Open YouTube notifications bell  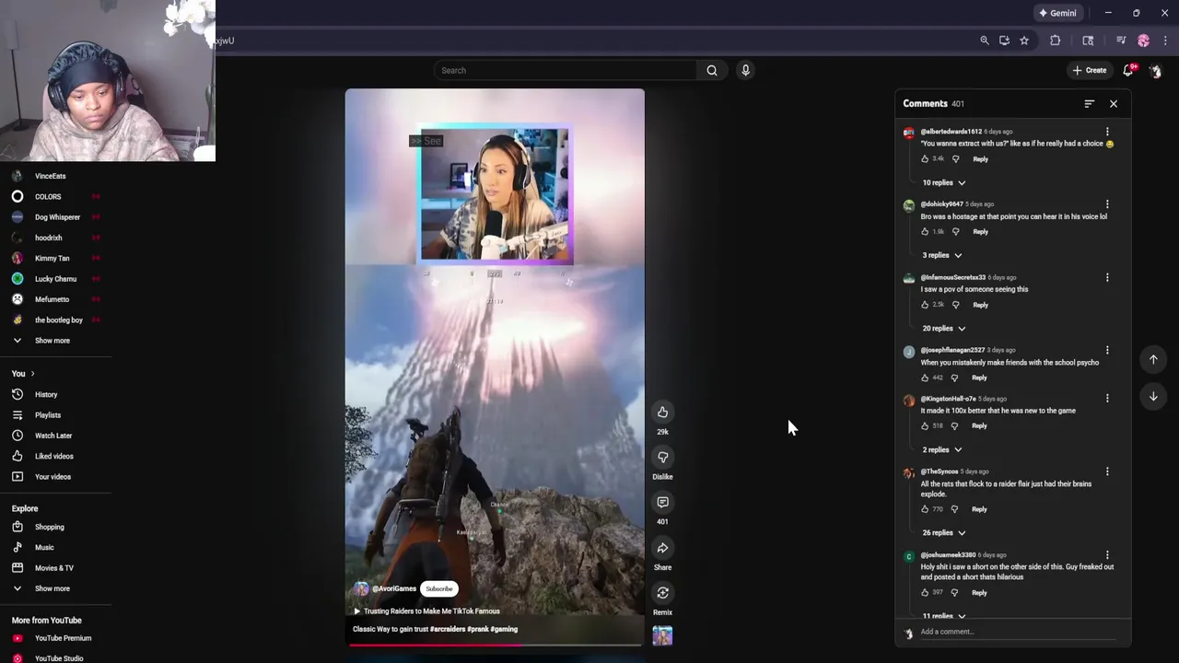tap(1128, 70)
